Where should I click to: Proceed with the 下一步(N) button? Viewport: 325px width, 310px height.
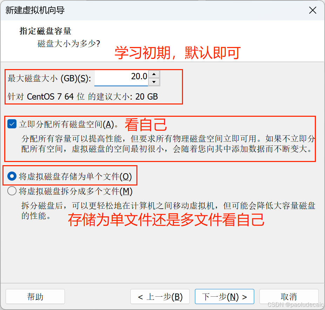224,297
